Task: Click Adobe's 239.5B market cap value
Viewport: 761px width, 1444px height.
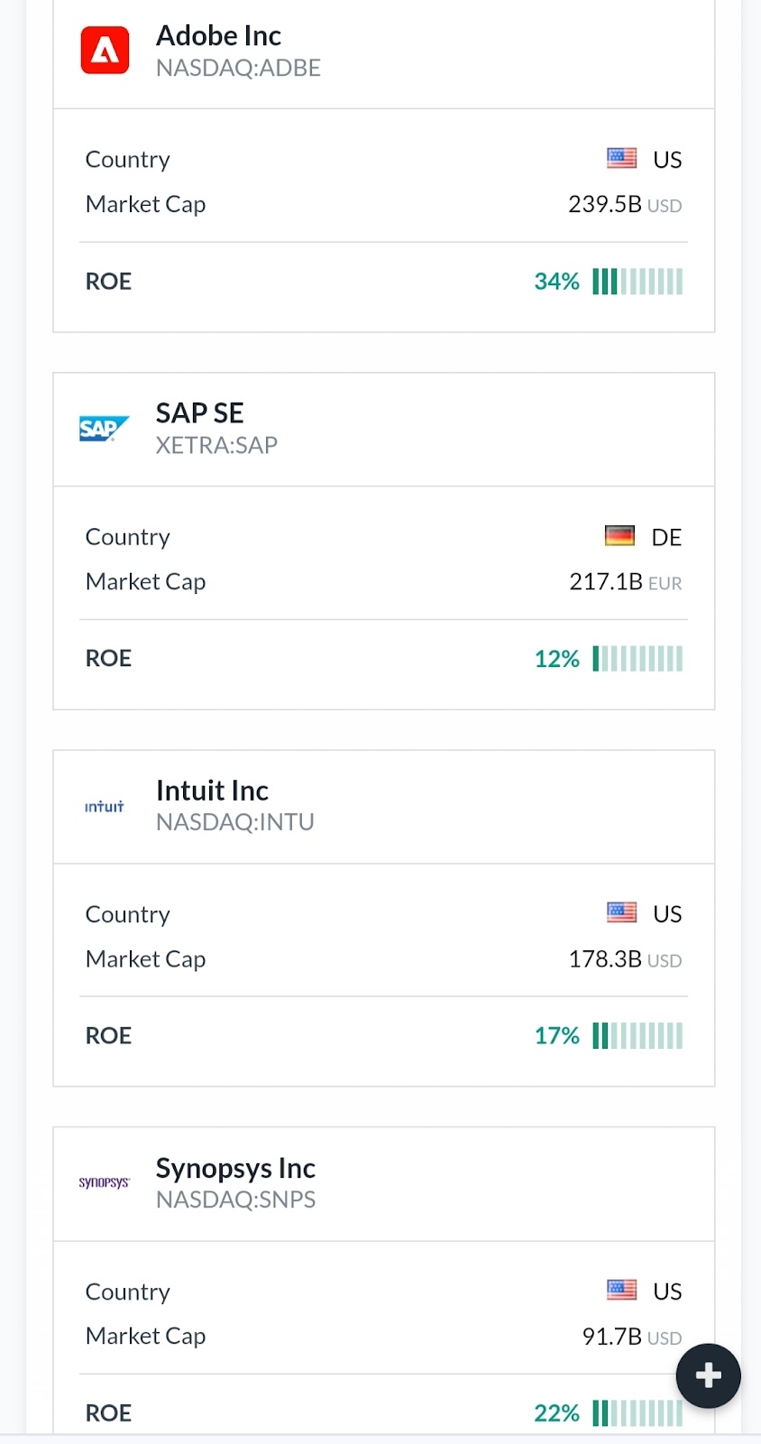Action: (x=605, y=205)
